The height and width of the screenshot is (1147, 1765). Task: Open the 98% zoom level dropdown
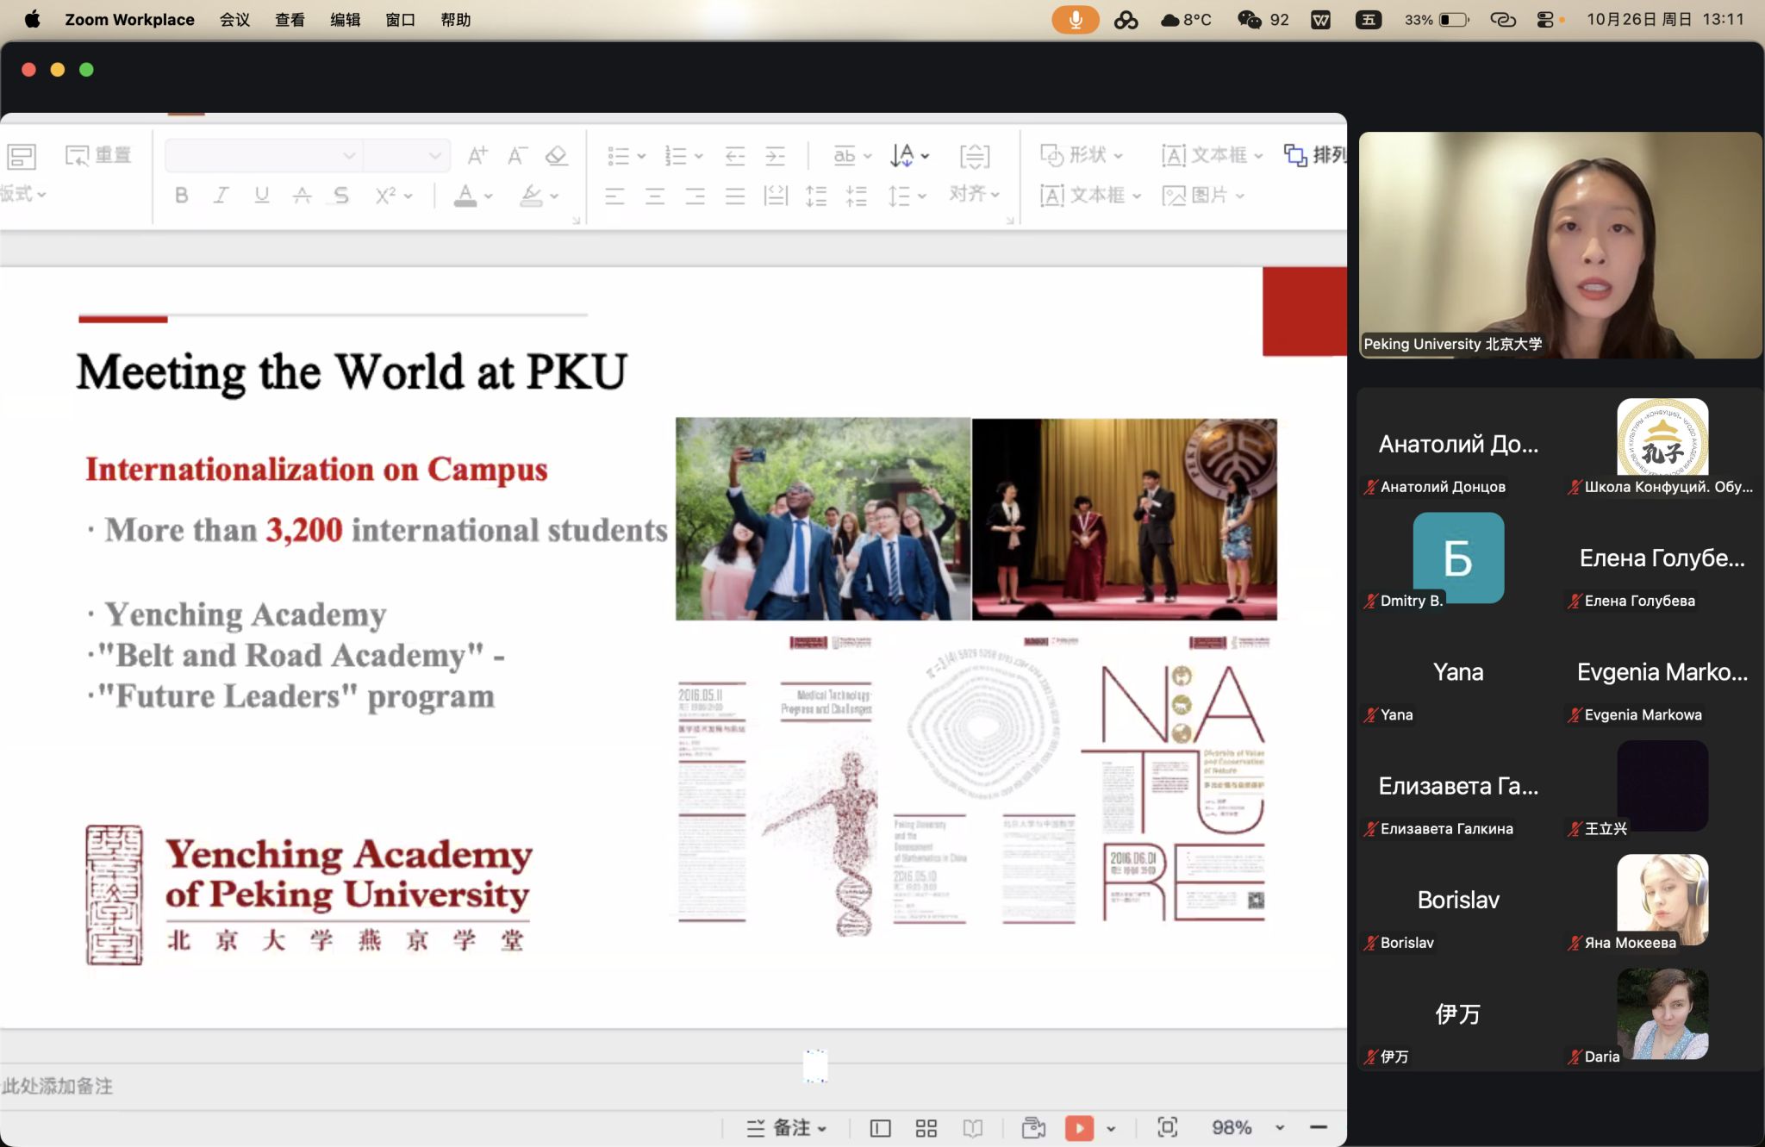(x=1280, y=1128)
